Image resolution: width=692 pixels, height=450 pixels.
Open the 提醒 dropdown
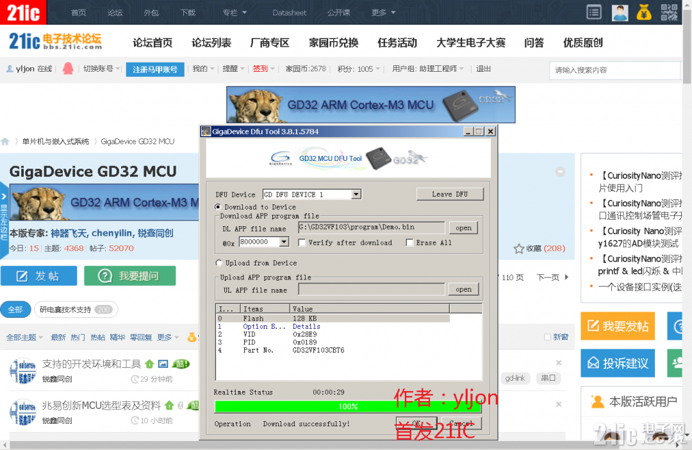click(233, 69)
